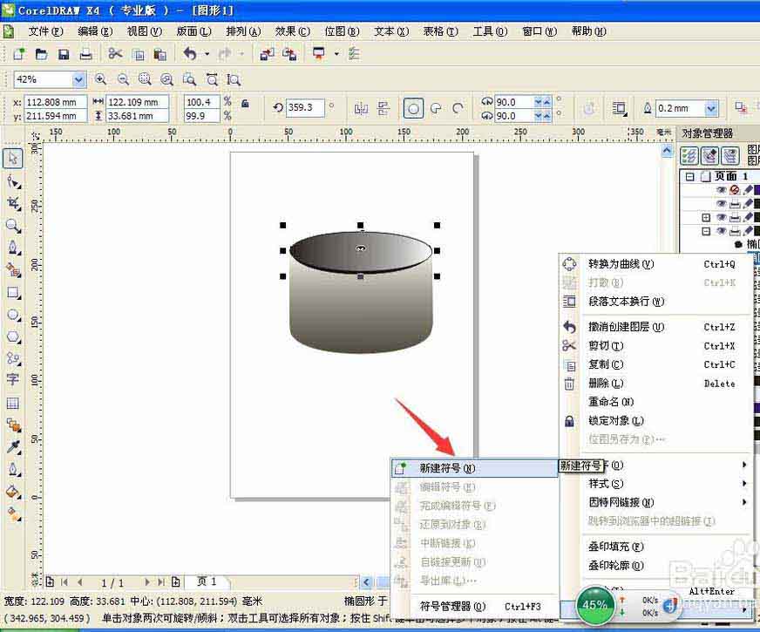Switch to Ellipse shape mode
The image size is (760, 632).
coord(413,108)
